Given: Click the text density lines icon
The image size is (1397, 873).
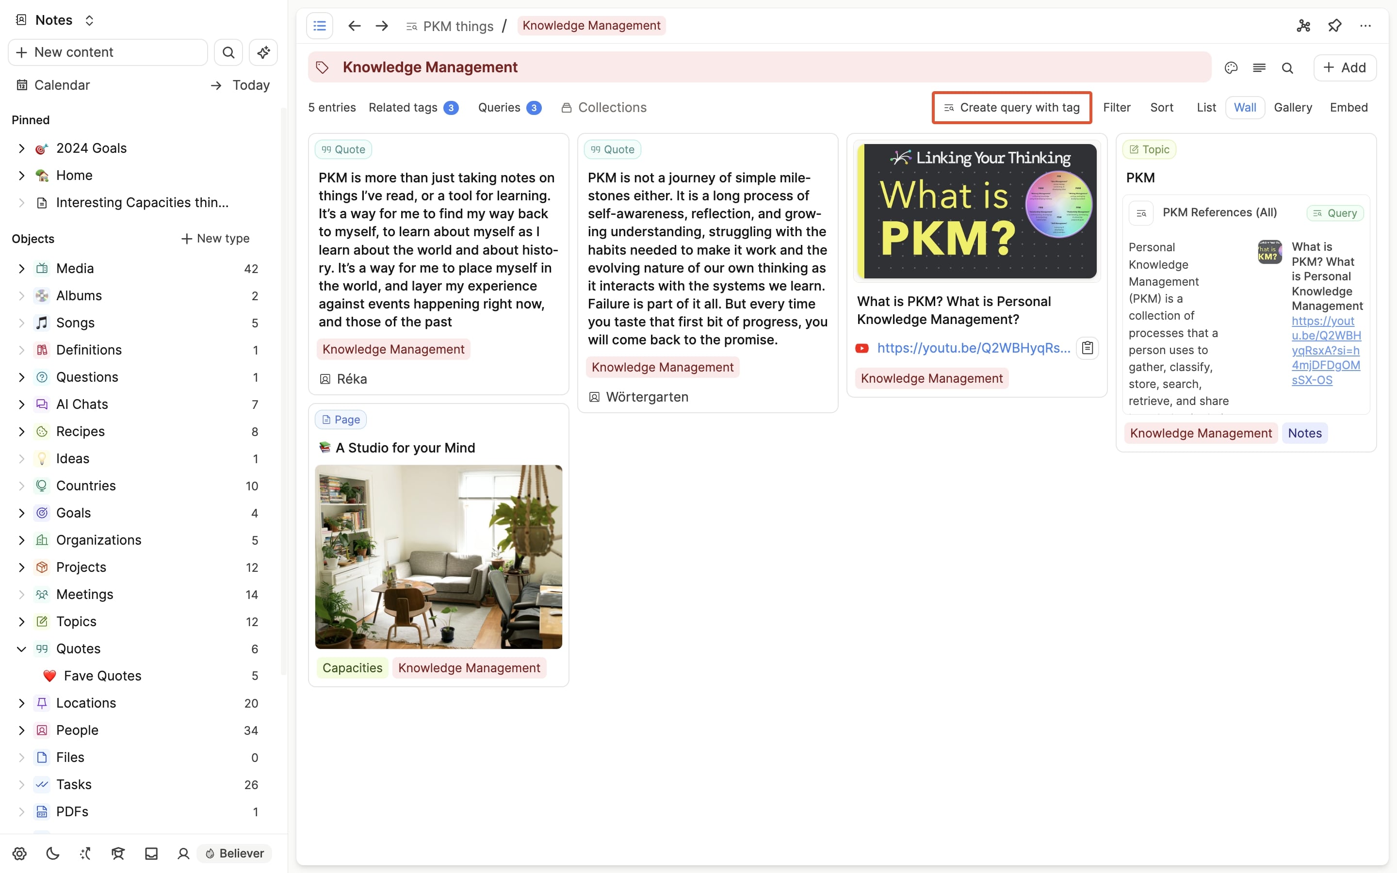Looking at the screenshot, I should pyautogui.click(x=1259, y=68).
